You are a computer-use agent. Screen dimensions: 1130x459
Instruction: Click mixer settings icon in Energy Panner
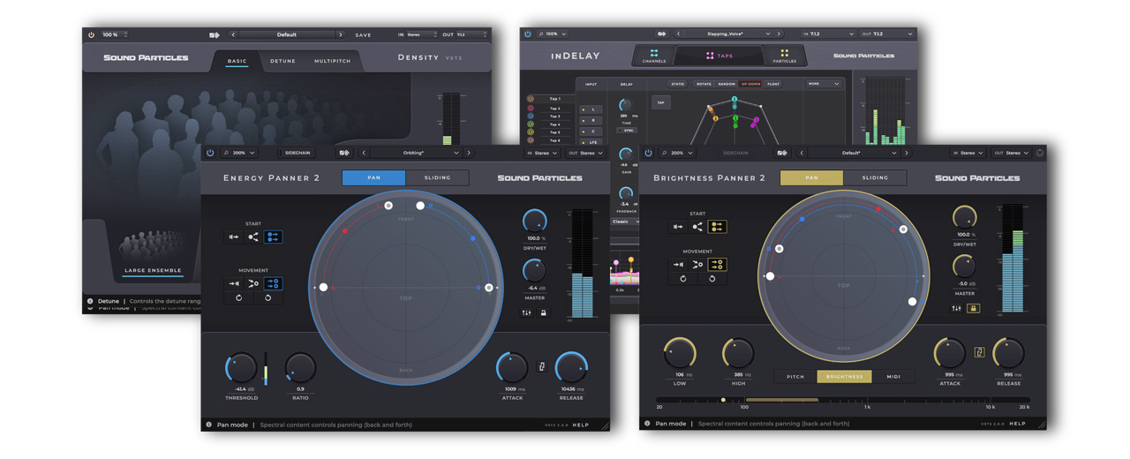click(x=527, y=312)
